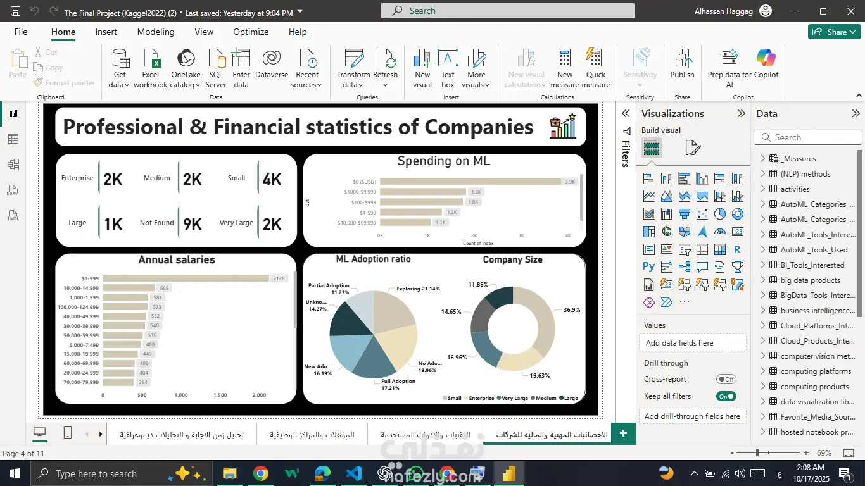Expand the activities table fields
Screen dimensions: 865x486
(x=763, y=189)
